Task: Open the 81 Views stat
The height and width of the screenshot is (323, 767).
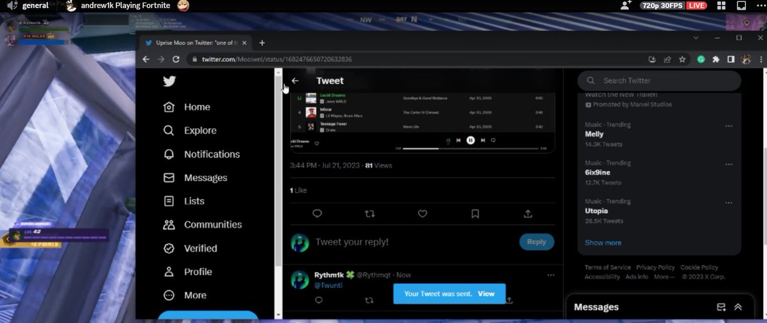Action: click(378, 165)
